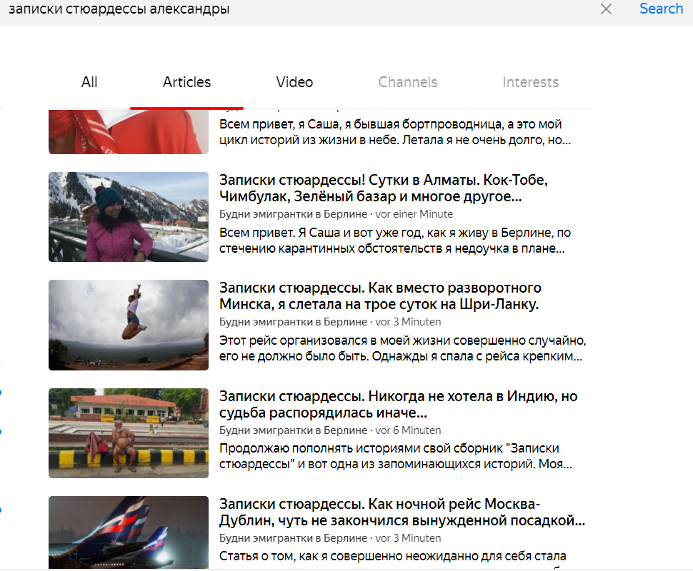Click snippet 'Статья о том, как я совершенно неожиданно'
693x571 pixels.
click(x=393, y=557)
